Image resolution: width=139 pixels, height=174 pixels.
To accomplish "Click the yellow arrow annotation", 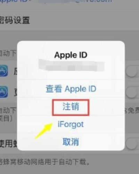I will [44, 131].
